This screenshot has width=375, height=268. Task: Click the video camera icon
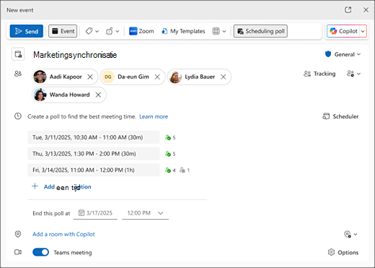pyautogui.click(x=18, y=252)
